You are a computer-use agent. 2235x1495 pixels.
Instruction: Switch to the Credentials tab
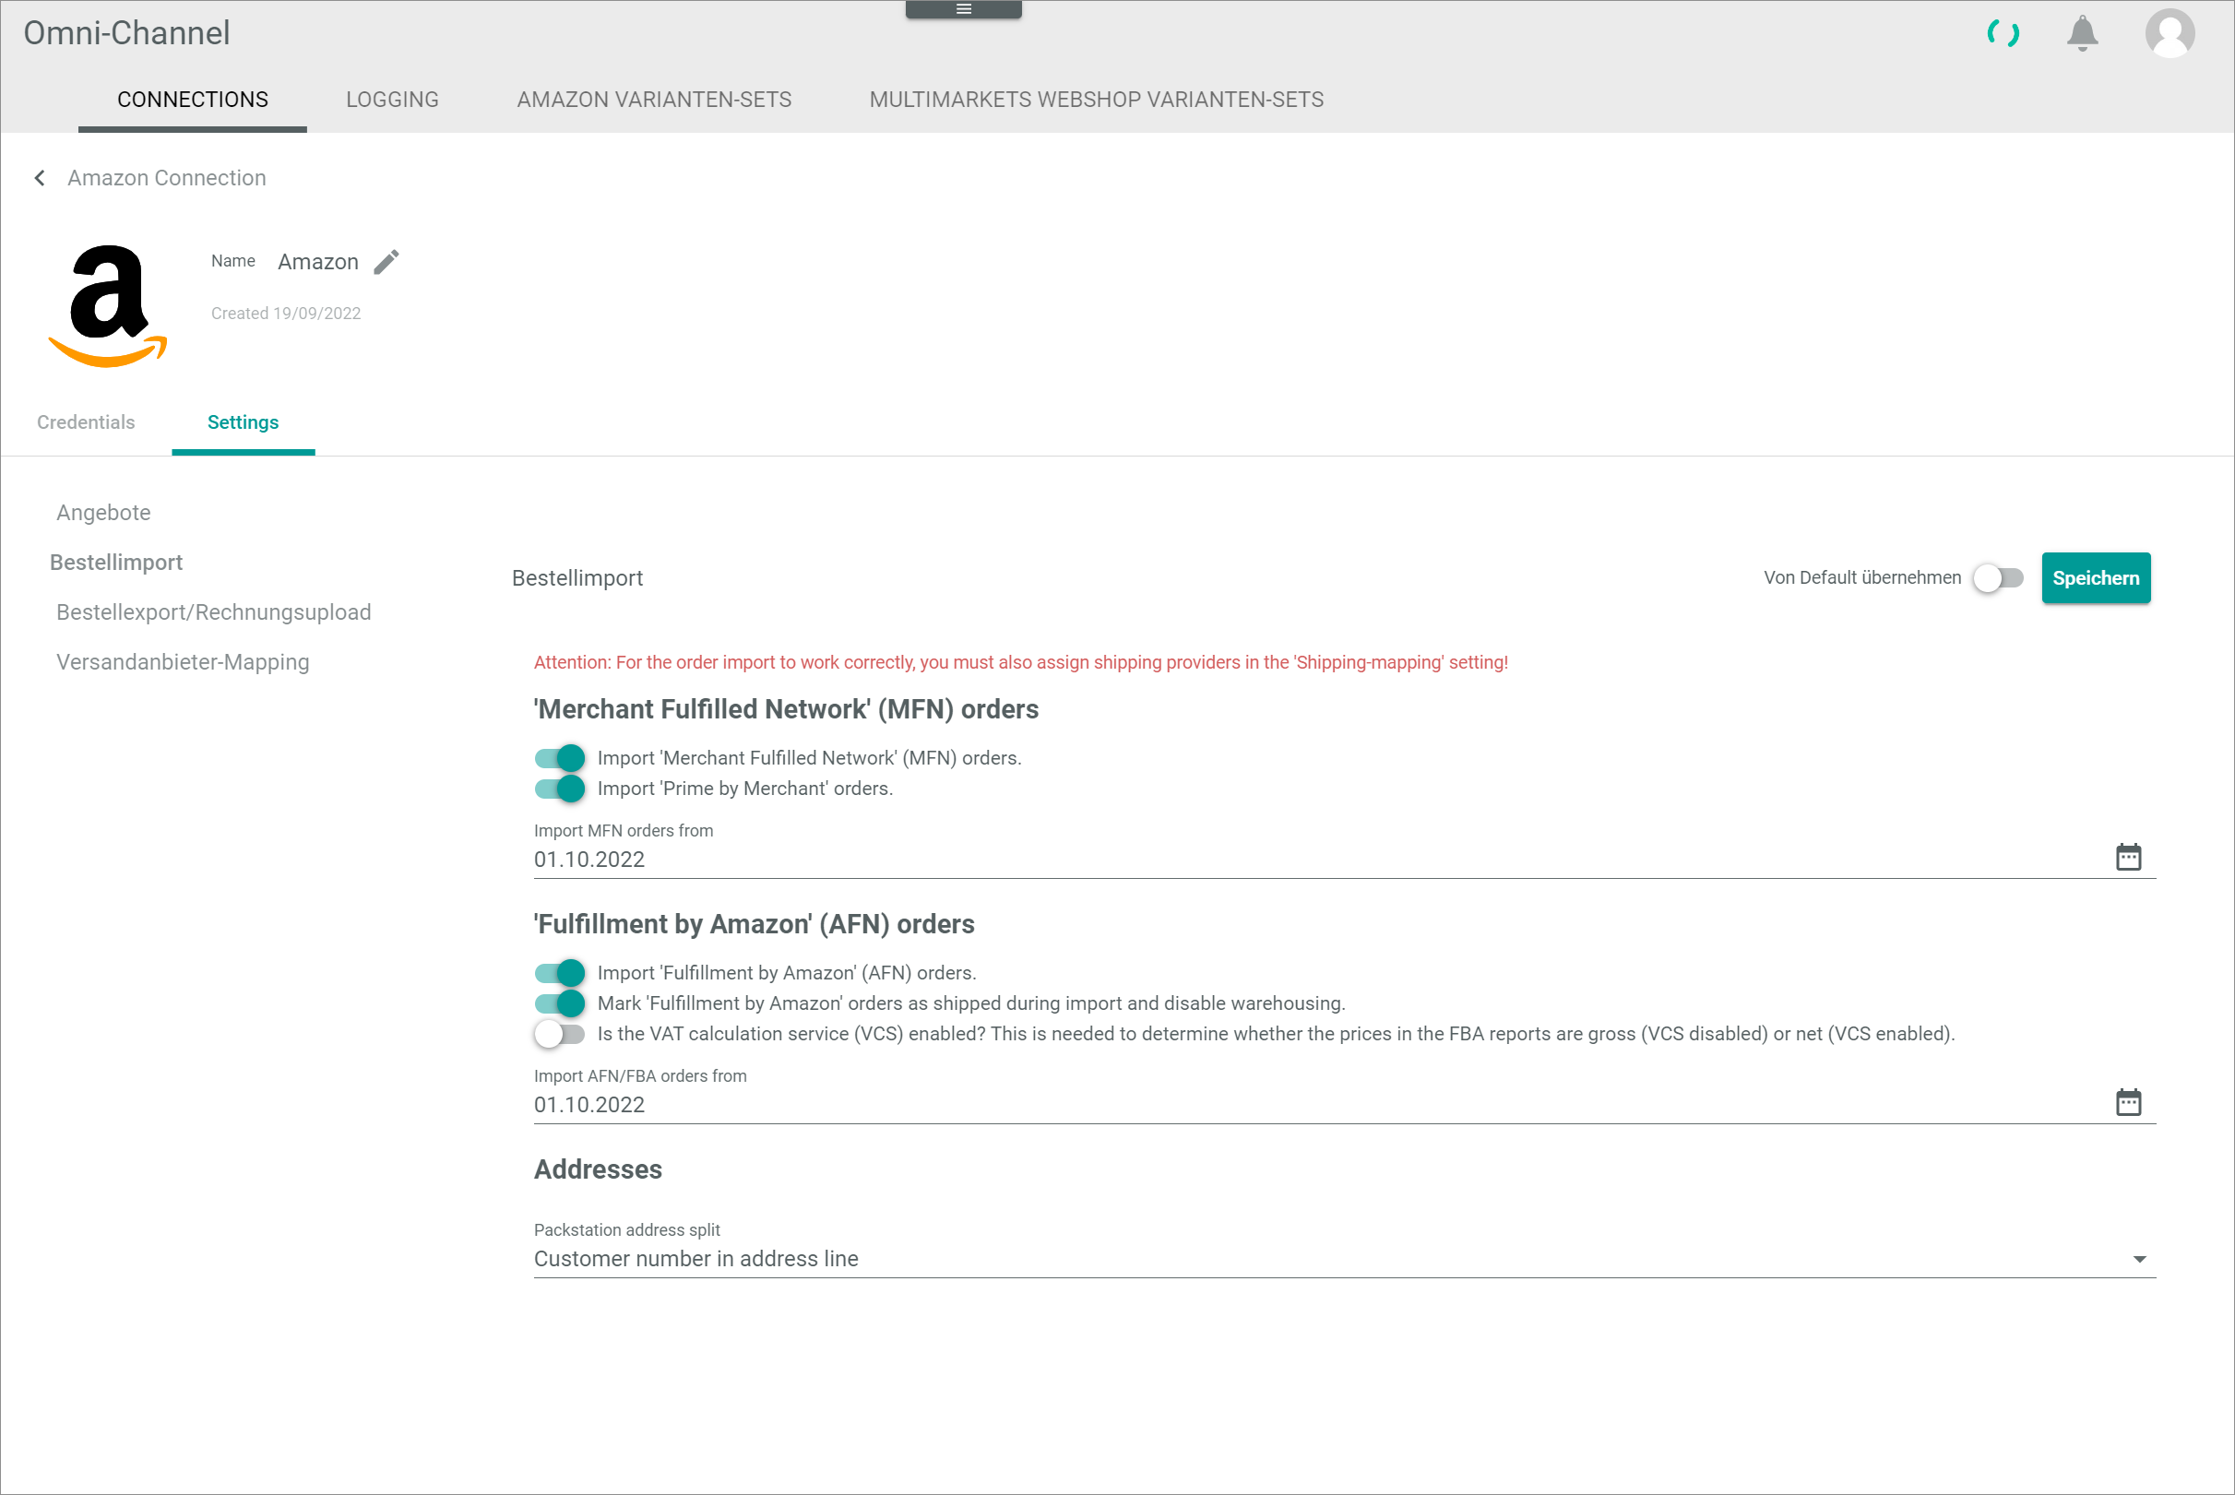pyautogui.click(x=86, y=422)
